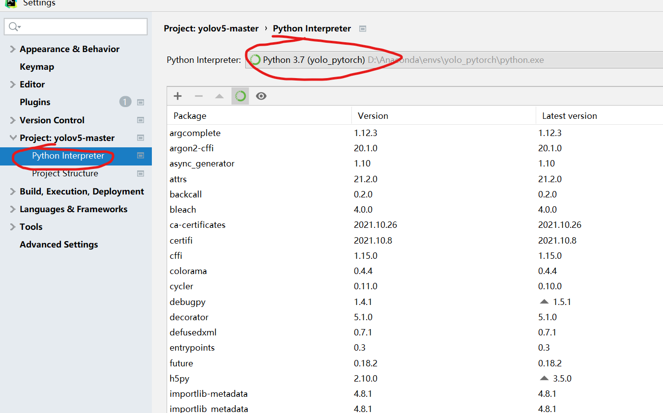Open the Project: yolov5-master breadcrumb
Image resolution: width=663 pixels, height=413 pixels.
[x=211, y=28]
